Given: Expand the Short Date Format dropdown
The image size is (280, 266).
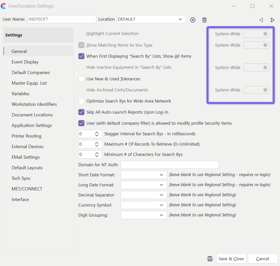Looking at the screenshot, I should pos(161,175).
